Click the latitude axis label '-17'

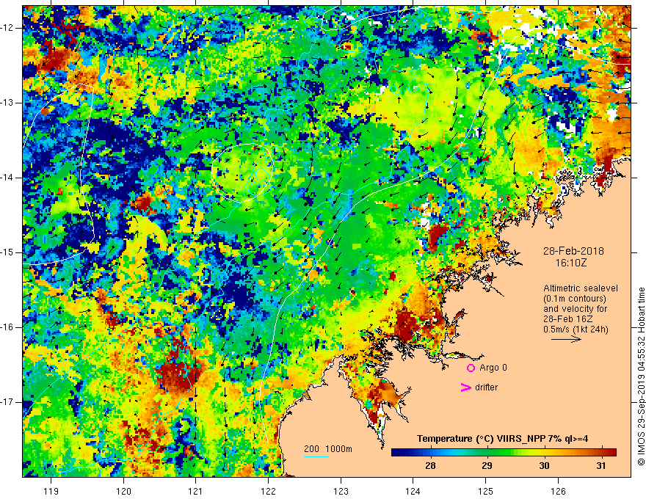pyautogui.click(x=7, y=402)
